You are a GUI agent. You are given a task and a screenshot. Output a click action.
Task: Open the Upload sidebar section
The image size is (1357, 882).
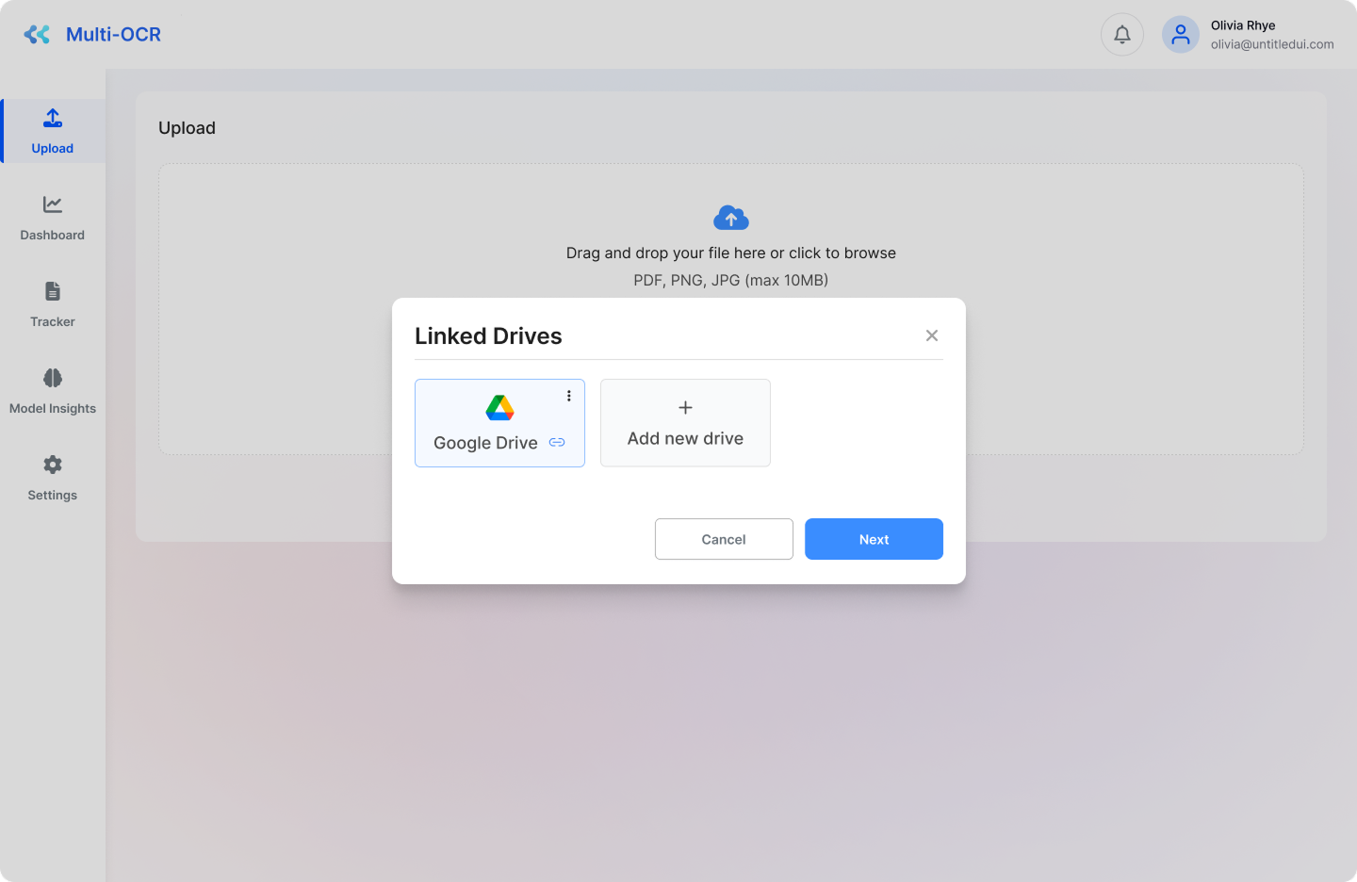[53, 131]
